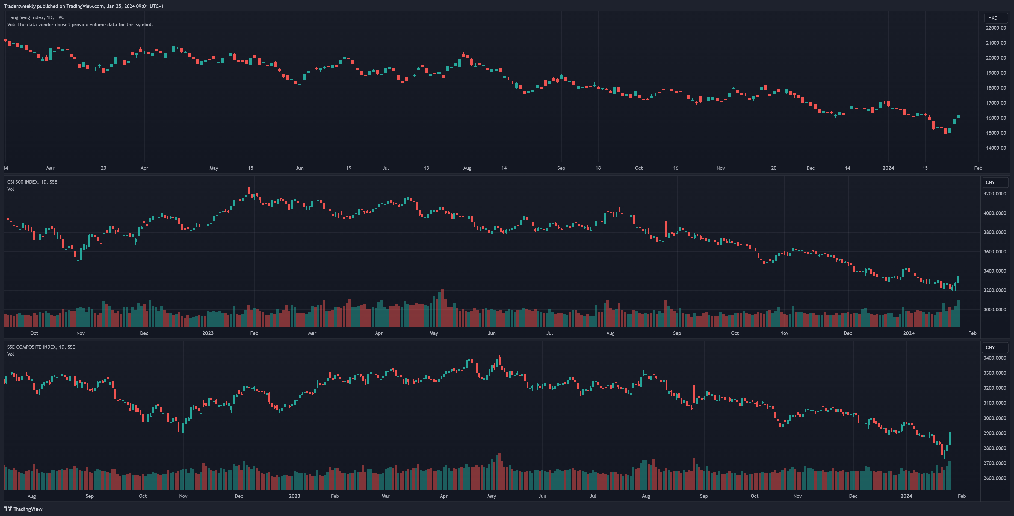Image resolution: width=1014 pixels, height=516 pixels.
Task: Click the TradingView logo at bottom left
Action: coord(23,509)
